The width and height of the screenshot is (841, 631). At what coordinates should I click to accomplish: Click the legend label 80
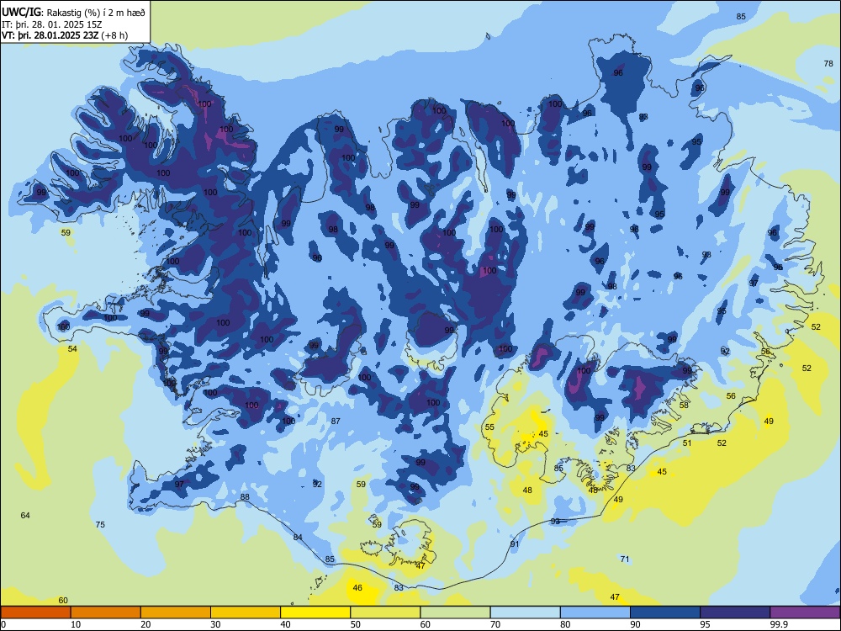click(565, 624)
